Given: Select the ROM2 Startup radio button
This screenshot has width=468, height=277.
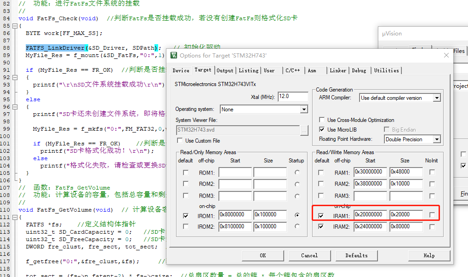Looking at the screenshot, I should [x=297, y=184].
